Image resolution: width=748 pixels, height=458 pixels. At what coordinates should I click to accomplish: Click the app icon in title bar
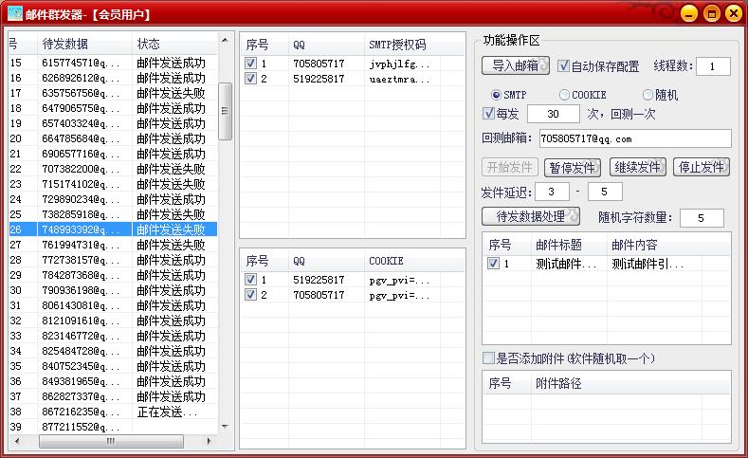(x=15, y=14)
